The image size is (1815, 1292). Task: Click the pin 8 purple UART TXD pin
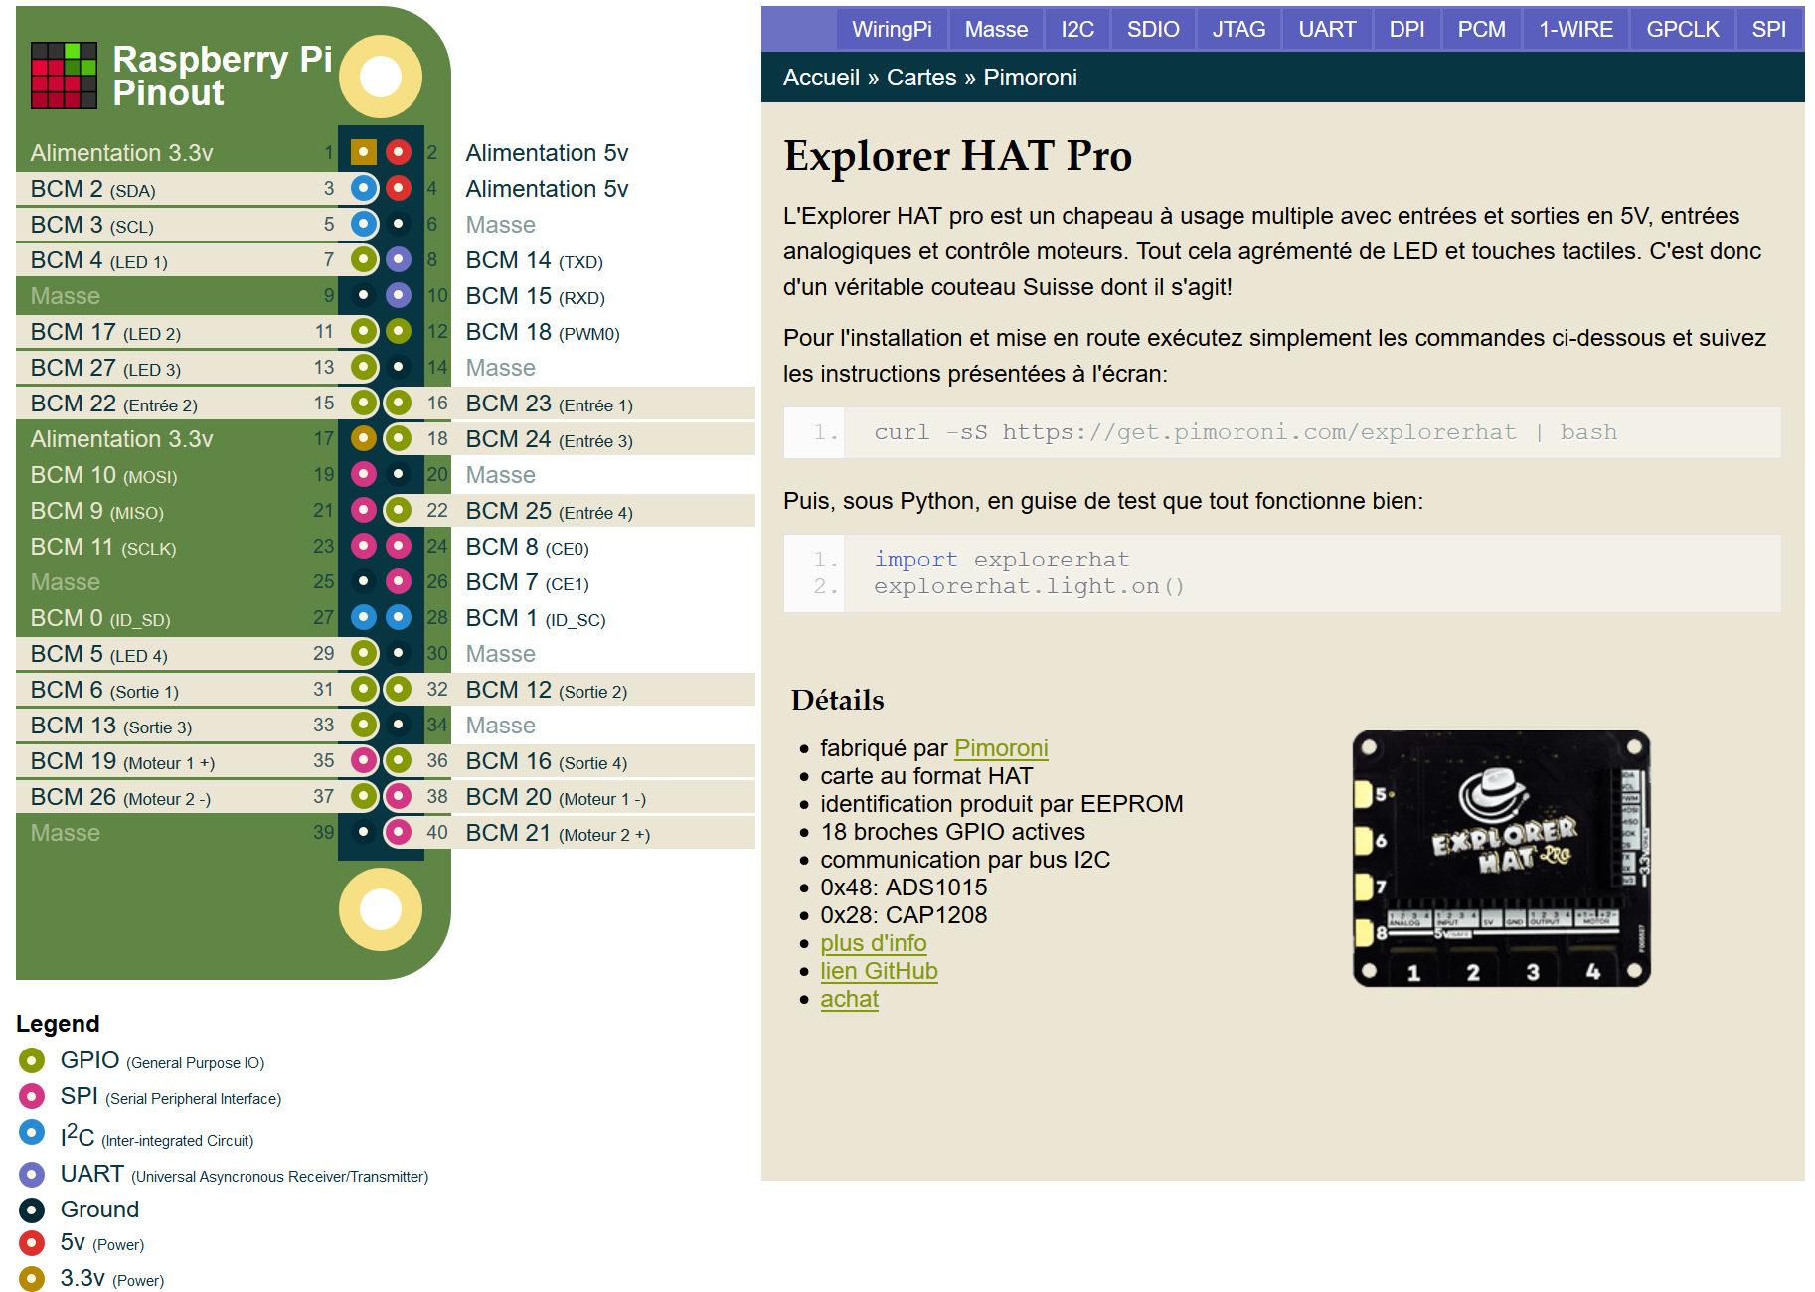399,259
